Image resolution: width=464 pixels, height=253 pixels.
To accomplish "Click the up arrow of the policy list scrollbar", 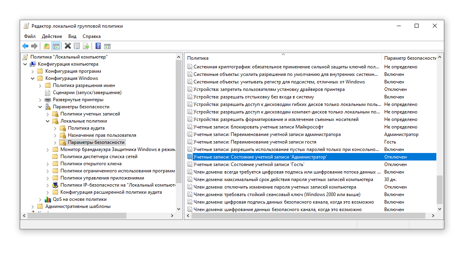I will point(440,57).
